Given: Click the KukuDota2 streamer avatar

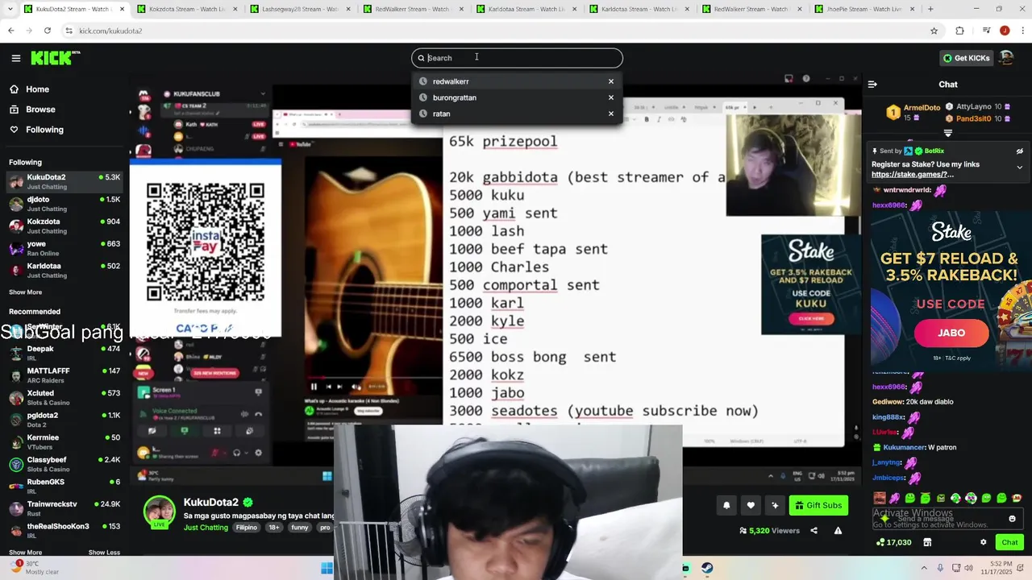Looking at the screenshot, I should 160,511.
